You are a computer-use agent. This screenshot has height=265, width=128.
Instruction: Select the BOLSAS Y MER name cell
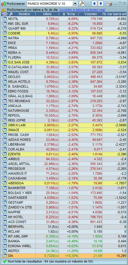21,193
